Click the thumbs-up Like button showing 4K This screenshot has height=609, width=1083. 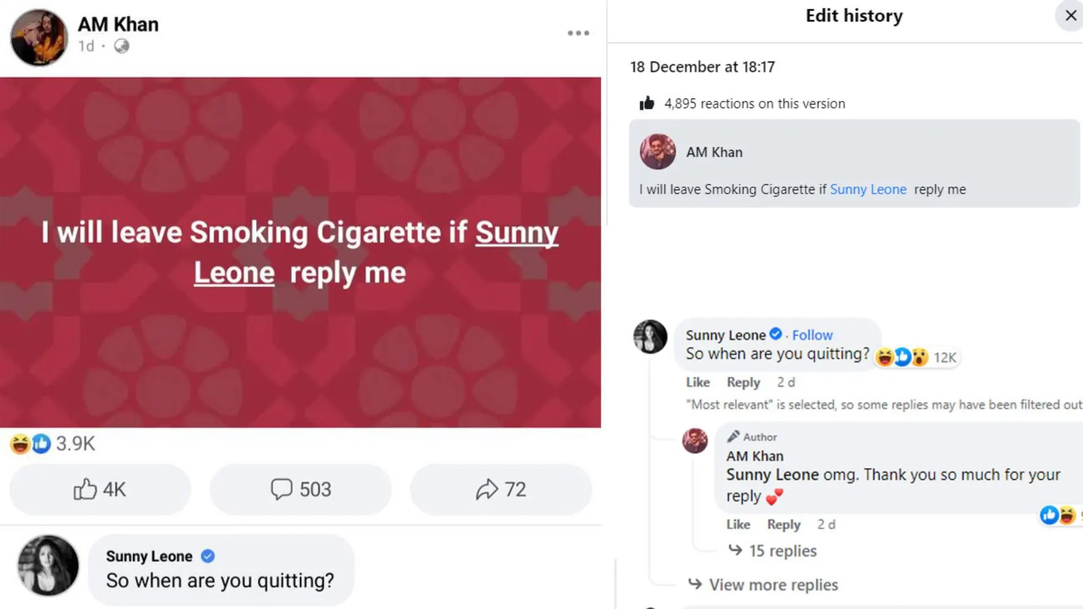[x=100, y=489]
